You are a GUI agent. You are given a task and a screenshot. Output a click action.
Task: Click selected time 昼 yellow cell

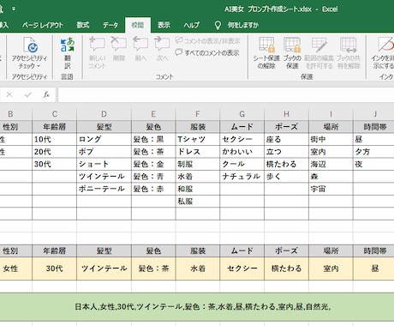[x=373, y=269]
